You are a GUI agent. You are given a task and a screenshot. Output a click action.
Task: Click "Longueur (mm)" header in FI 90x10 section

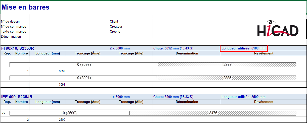48,53
